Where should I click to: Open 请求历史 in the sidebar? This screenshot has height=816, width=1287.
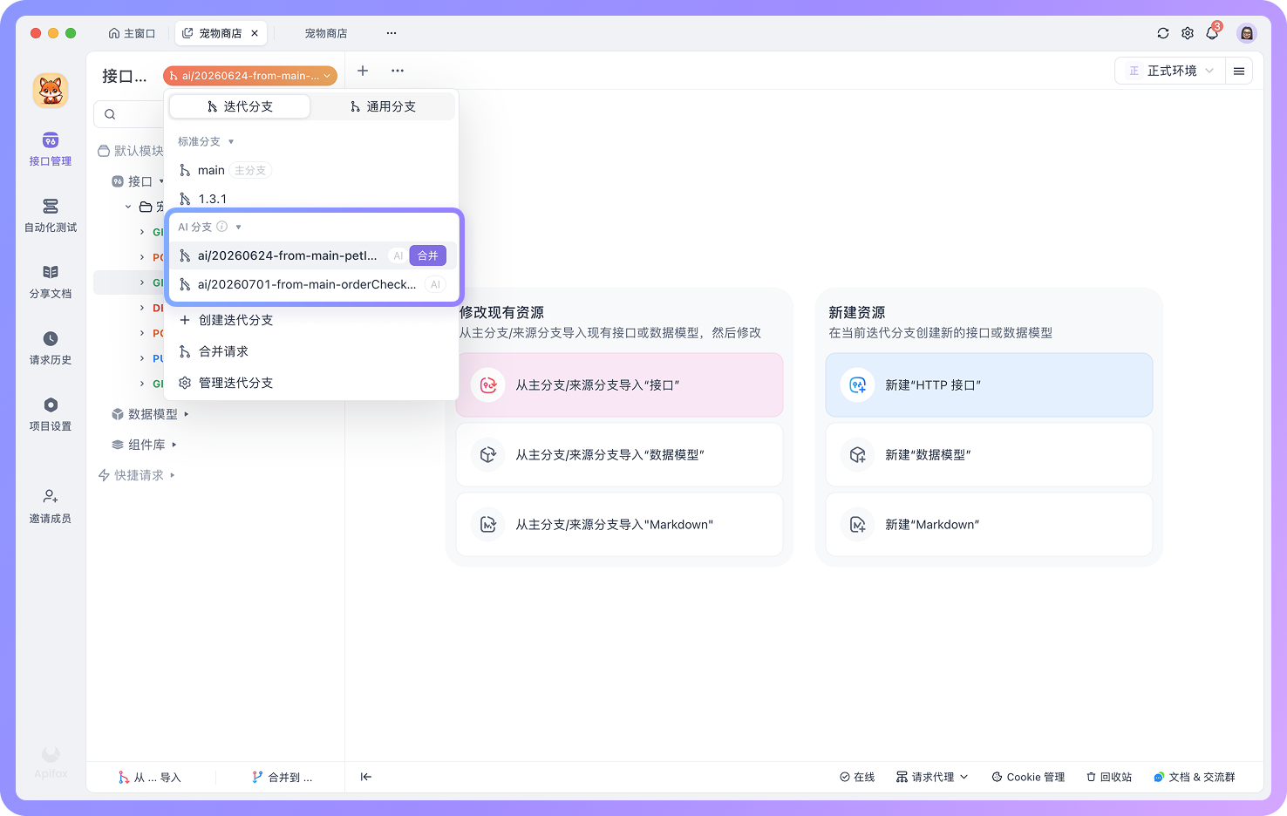[x=51, y=348]
